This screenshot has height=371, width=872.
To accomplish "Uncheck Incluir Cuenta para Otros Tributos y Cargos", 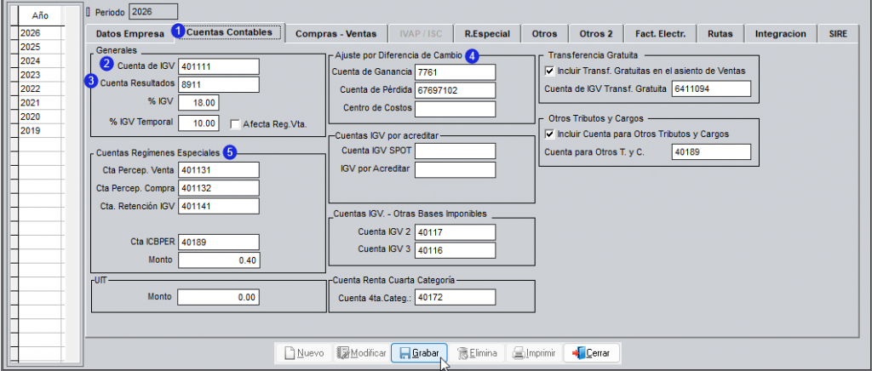I will 550,134.
